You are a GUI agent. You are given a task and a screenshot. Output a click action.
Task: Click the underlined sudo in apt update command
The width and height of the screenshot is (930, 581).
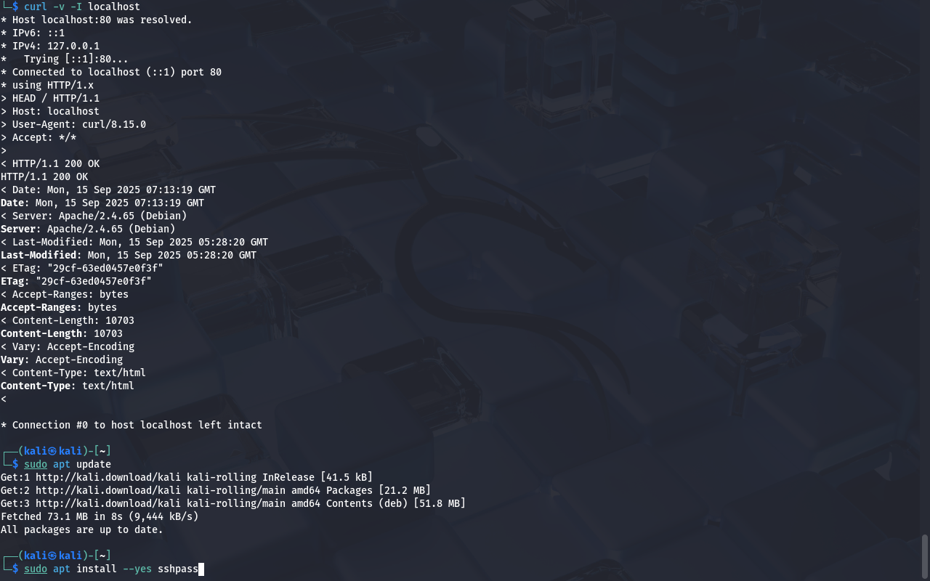36,464
